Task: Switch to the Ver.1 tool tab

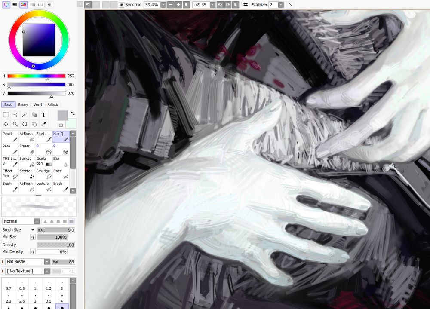Action: [x=38, y=104]
